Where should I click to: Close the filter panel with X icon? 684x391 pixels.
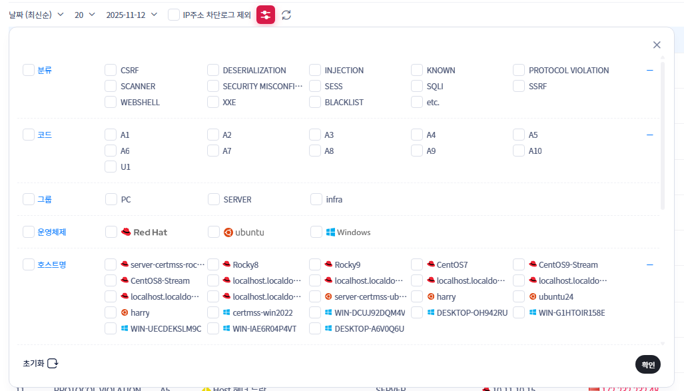click(x=657, y=45)
